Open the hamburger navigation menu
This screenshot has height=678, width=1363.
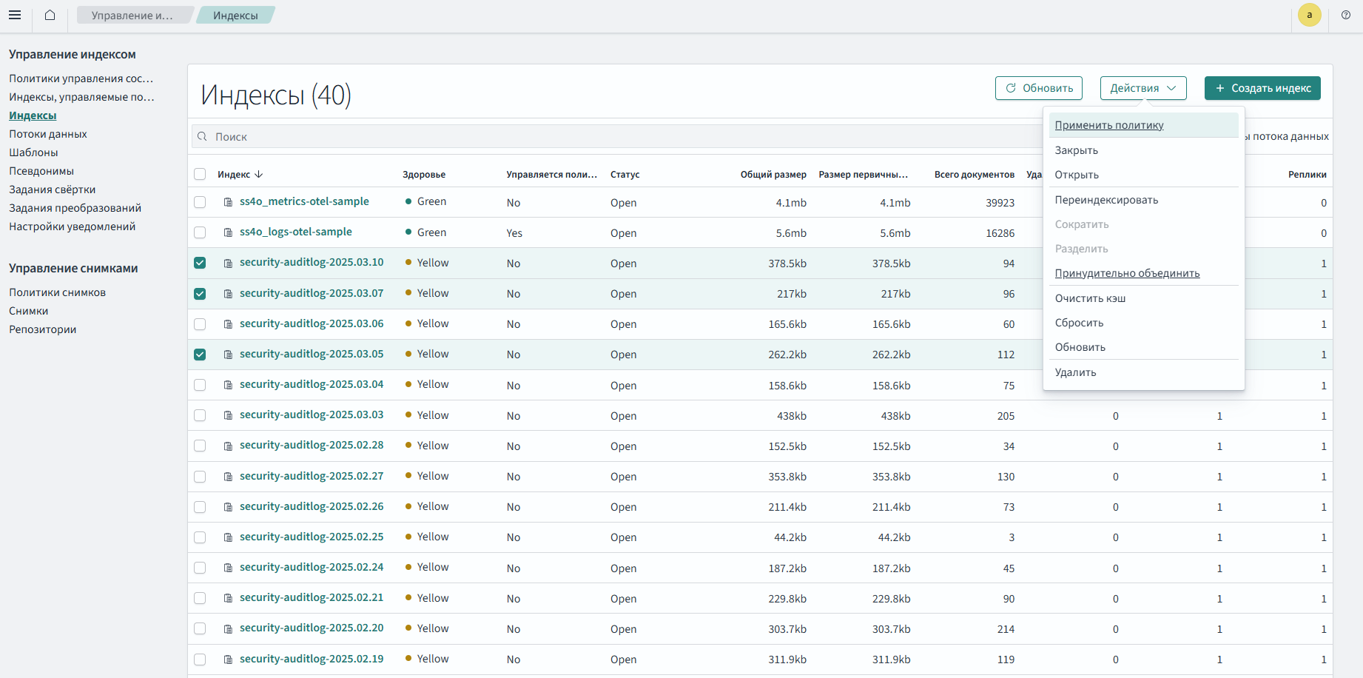tap(15, 15)
